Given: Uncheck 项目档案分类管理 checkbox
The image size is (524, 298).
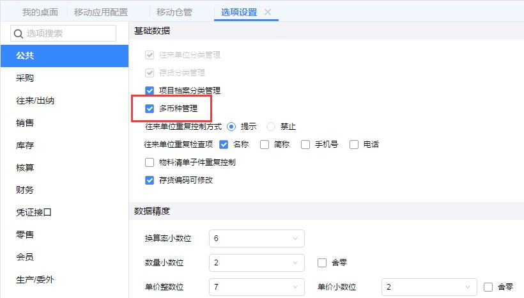Looking at the screenshot, I should point(150,91).
